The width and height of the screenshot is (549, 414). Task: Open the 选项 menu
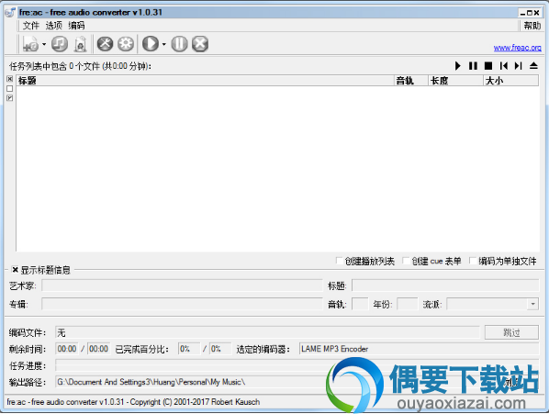[53, 26]
